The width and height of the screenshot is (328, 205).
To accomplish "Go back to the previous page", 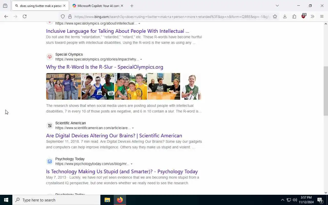I will click(6, 16).
